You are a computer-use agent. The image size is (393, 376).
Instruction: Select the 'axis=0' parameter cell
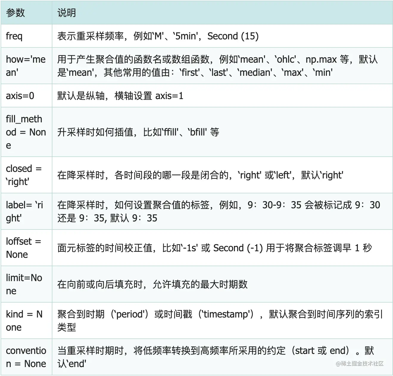click(x=26, y=95)
